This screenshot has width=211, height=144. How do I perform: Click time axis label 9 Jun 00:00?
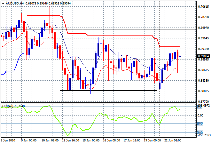point(28,140)
